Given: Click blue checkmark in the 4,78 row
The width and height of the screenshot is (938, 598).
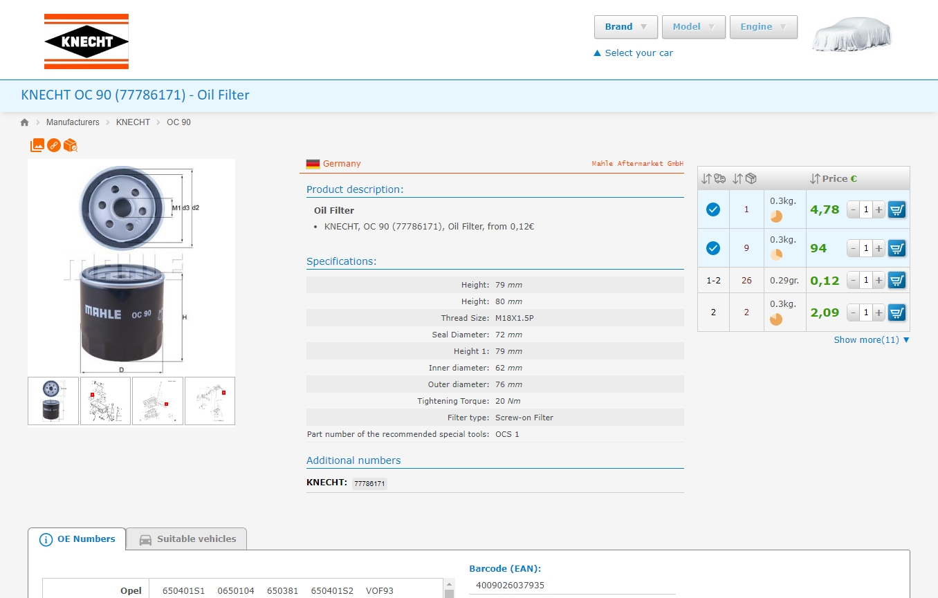Looking at the screenshot, I should pyautogui.click(x=713, y=209).
